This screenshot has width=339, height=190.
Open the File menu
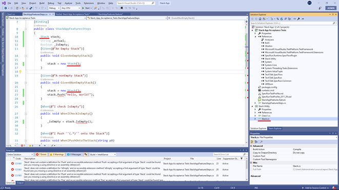tap(9, 3)
